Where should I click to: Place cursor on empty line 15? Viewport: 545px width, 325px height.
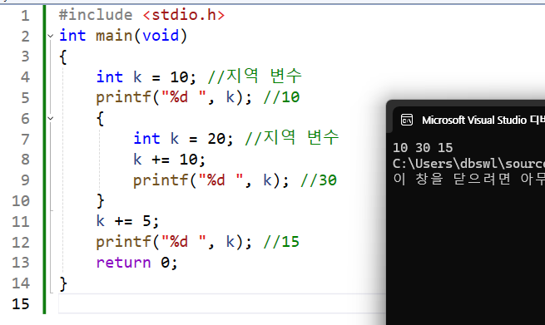coord(222,304)
